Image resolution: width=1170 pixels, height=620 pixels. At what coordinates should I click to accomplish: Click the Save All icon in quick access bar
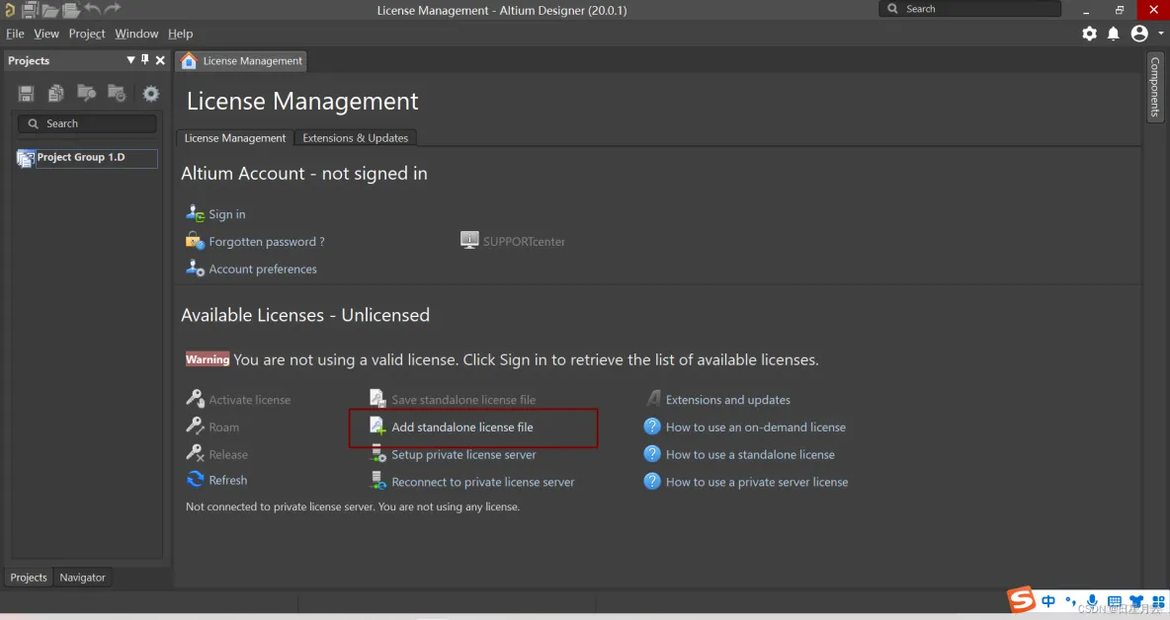pyautogui.click(x=30, y=10)
